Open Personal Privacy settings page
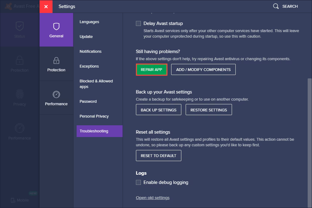 coord(94,116)
